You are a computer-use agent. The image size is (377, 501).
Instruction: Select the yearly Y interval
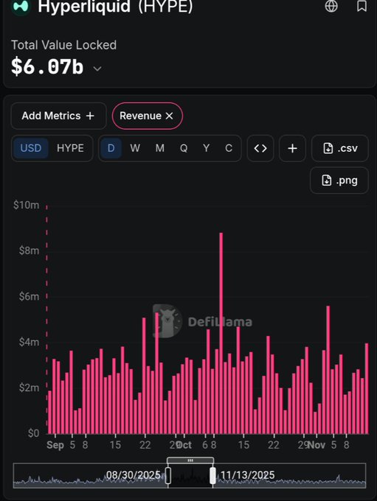(x=207, y=148)
